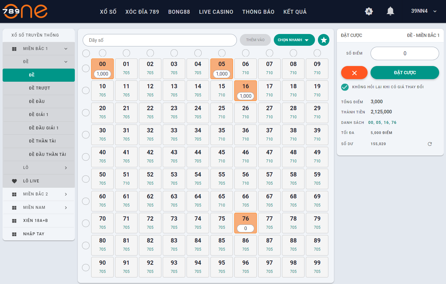Click grid icon next to Nhập Tay
Screen dimensions: 446x284
(14, 234)
